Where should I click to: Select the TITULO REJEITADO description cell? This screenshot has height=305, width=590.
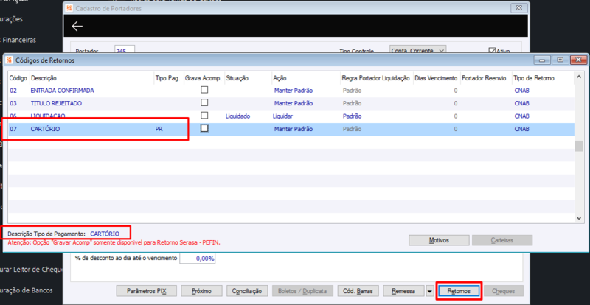click(x=56, y=103)
